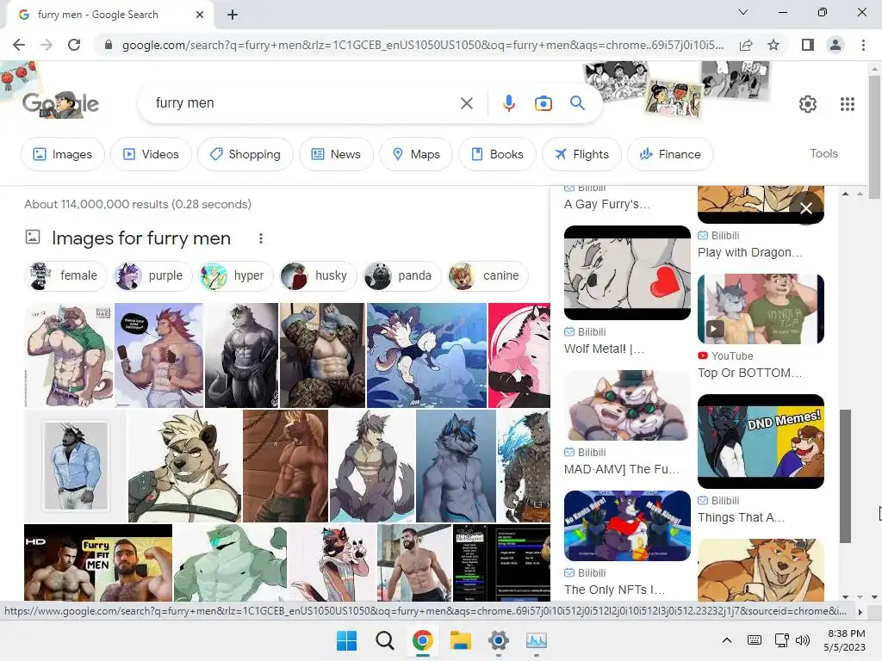Click page scrollbar down arrow
Viewport: 882px width, 661px height.
(x=874, y=597)
